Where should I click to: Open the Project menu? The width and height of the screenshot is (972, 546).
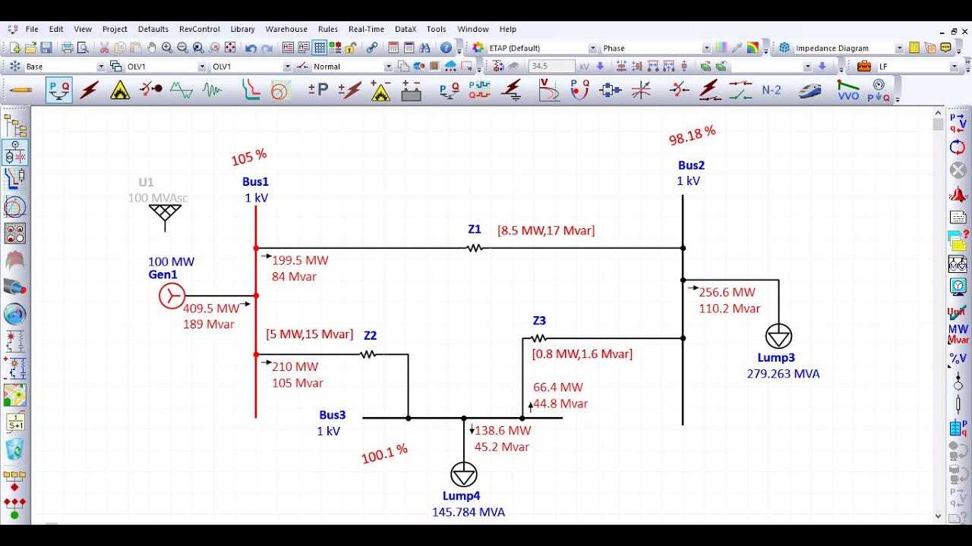tap(115, 29)
